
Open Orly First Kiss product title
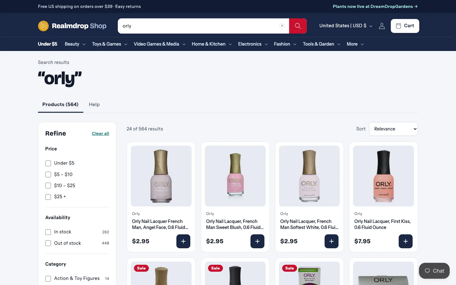pyautogui.click(x=383, y=224)
